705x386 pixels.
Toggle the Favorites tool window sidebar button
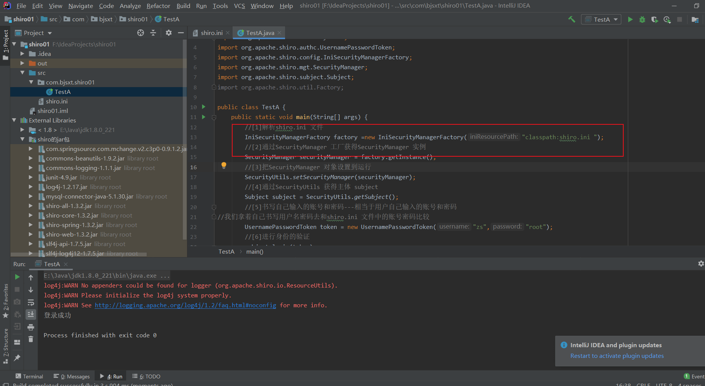click(x=5, y=301)
